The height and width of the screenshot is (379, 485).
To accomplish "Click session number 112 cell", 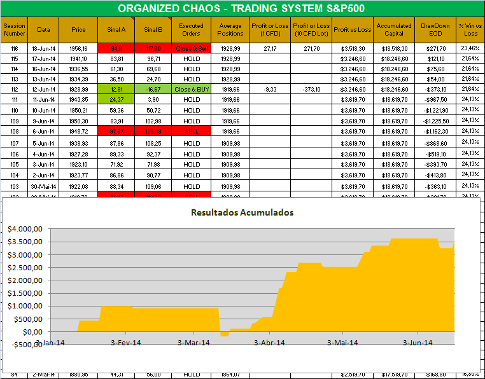I will click(x=14, y=89).
